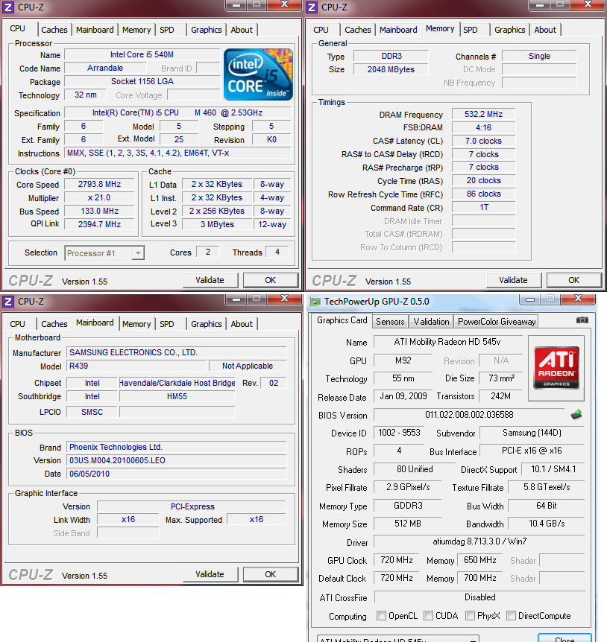Click the GPU-Z screenshot camera icon

[582, 320]
